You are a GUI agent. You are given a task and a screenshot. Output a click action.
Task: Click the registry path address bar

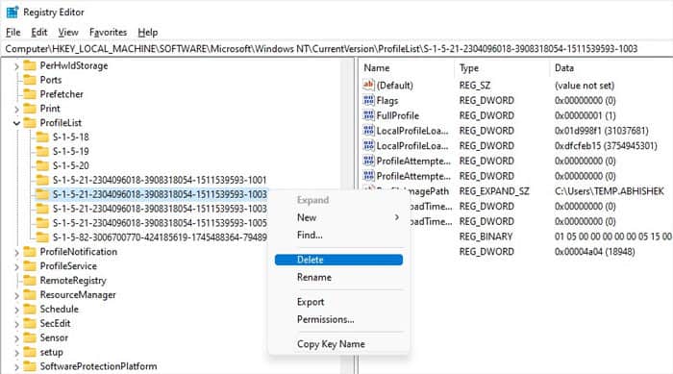[336, 49]
